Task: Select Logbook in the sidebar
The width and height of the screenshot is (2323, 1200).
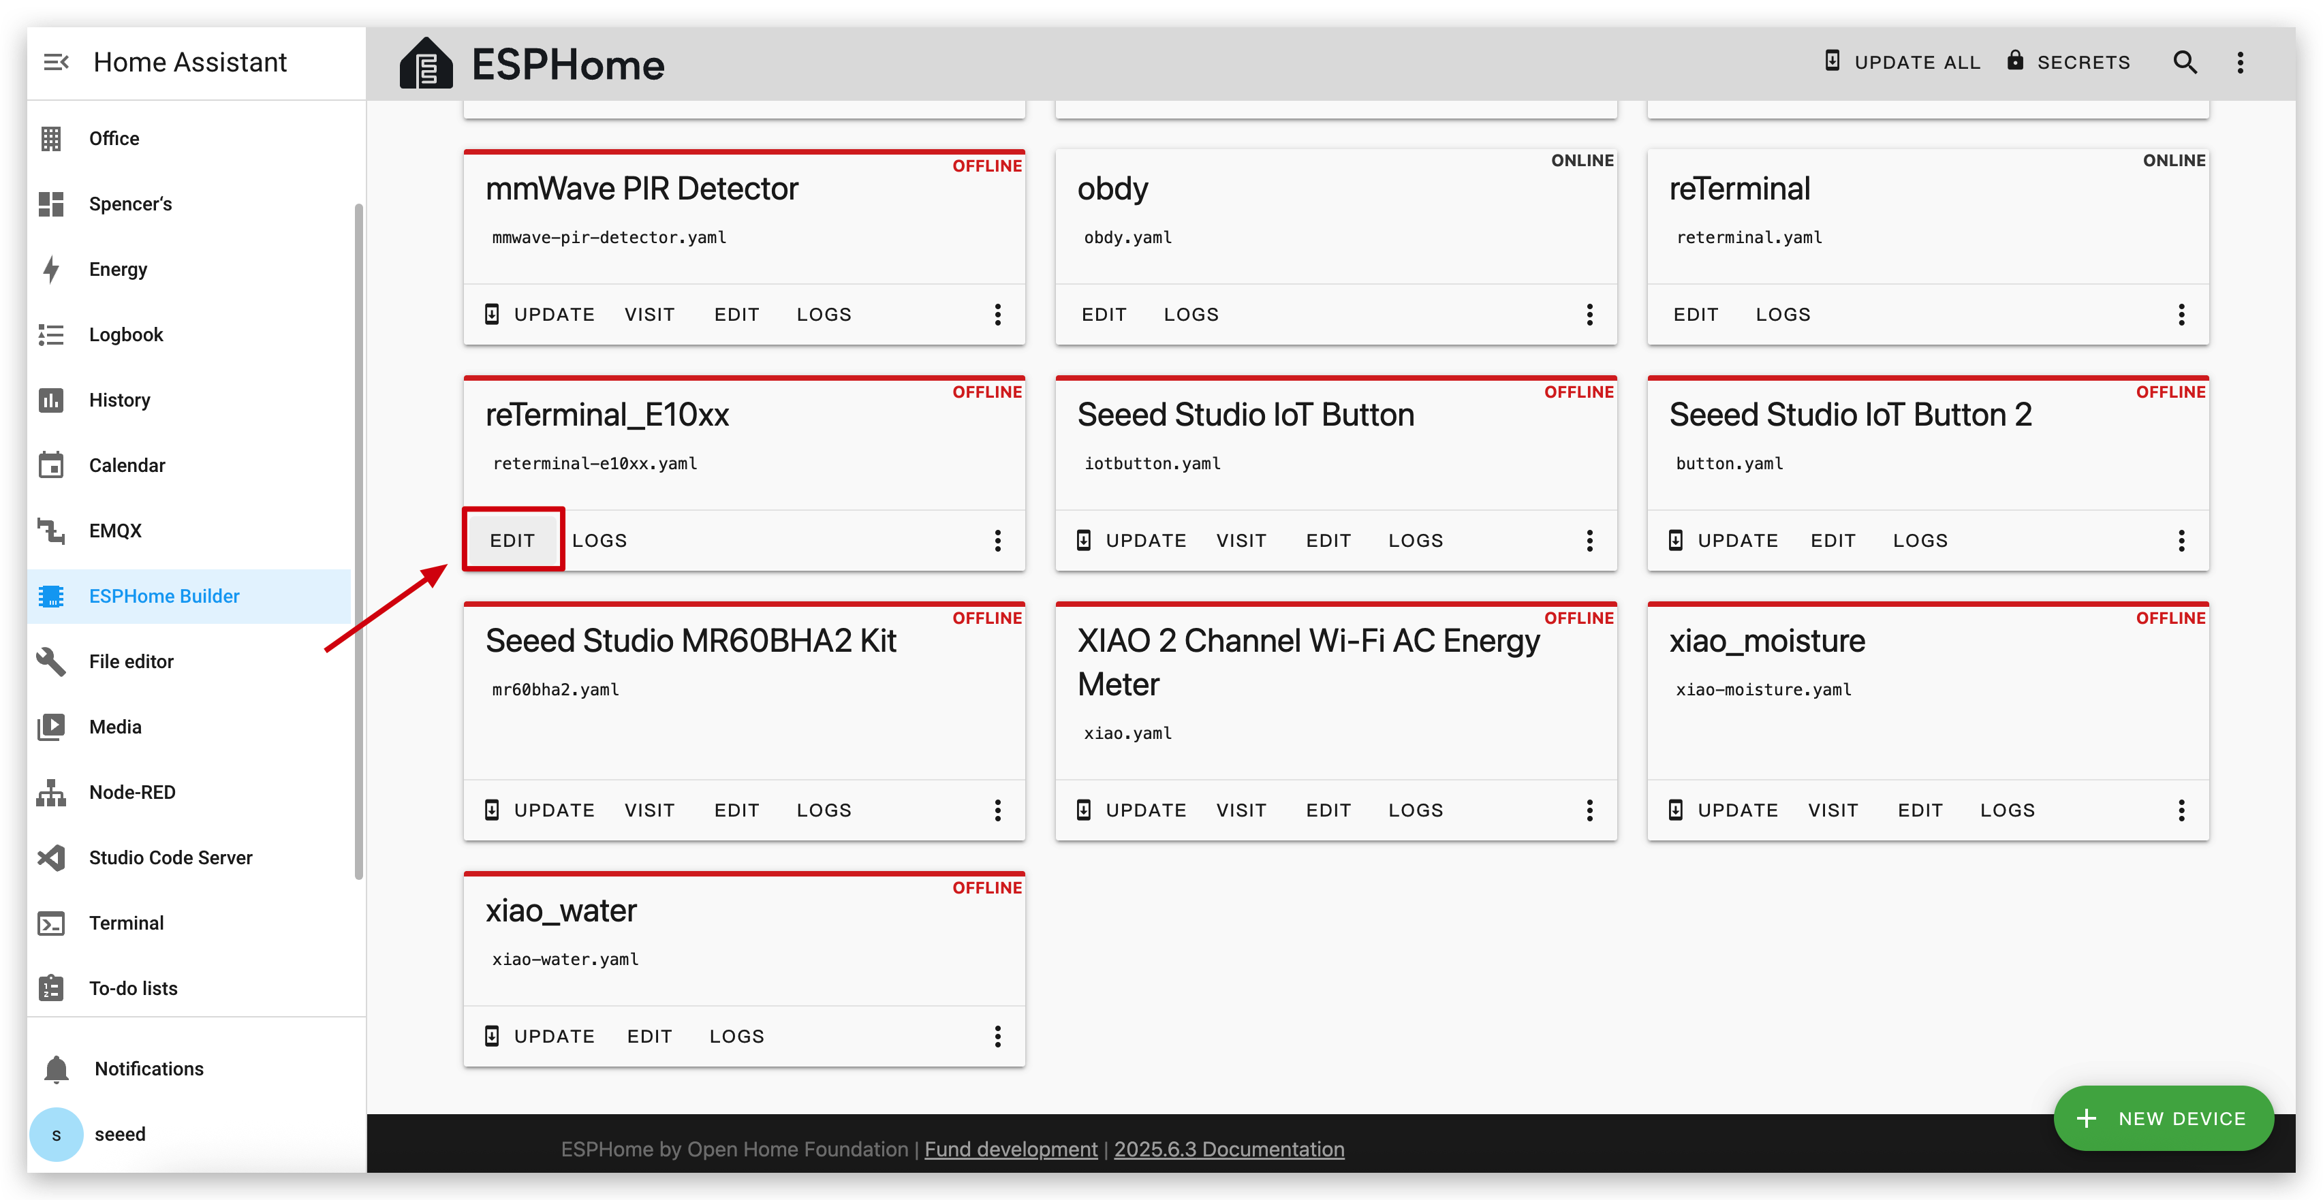Action: click(189, 334)
